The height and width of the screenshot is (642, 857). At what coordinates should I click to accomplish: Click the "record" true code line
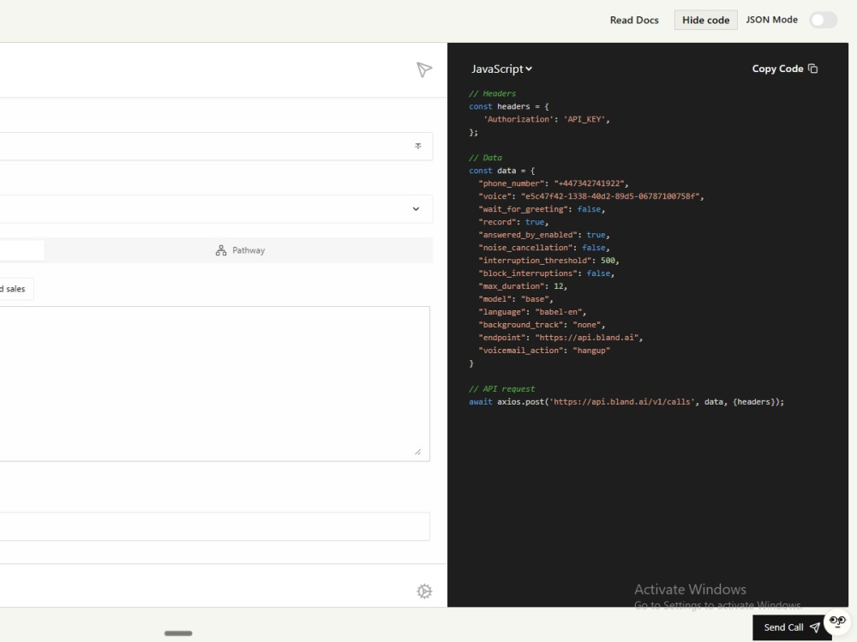point(512,222)
